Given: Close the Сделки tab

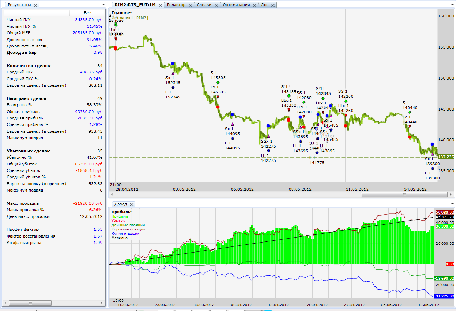Looking at the screenshot, I should pyautogui.click(x=216, y=5).
